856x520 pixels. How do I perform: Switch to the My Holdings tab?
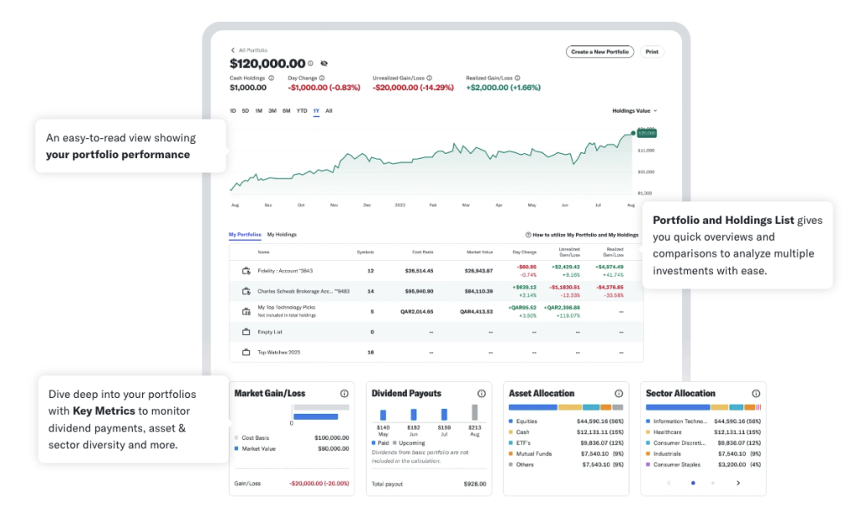pyautogui.click(x=282, y=235)
